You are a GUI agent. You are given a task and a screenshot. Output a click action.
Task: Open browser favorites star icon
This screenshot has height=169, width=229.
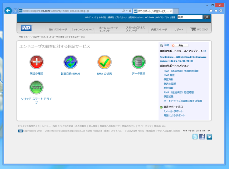[216, 11]
